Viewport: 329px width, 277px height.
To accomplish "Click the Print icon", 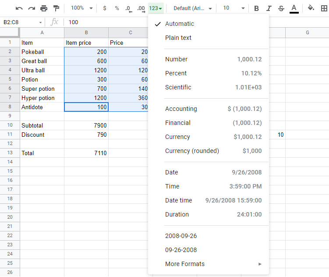I will (x=44, y=8).
